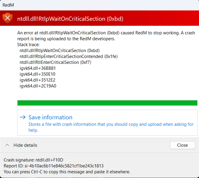Select the Crash signature ntdll.dll+F10D line
The image size is (199, 178).
point(33,160)
